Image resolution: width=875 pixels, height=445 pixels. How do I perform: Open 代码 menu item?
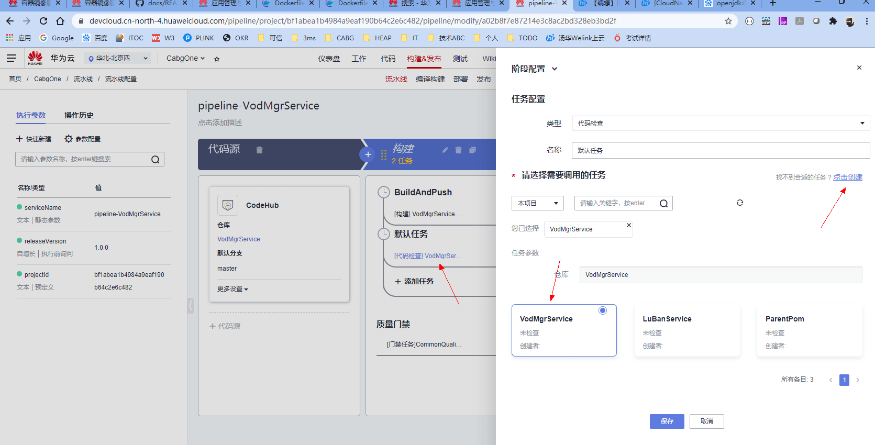[x=388, y=59]
